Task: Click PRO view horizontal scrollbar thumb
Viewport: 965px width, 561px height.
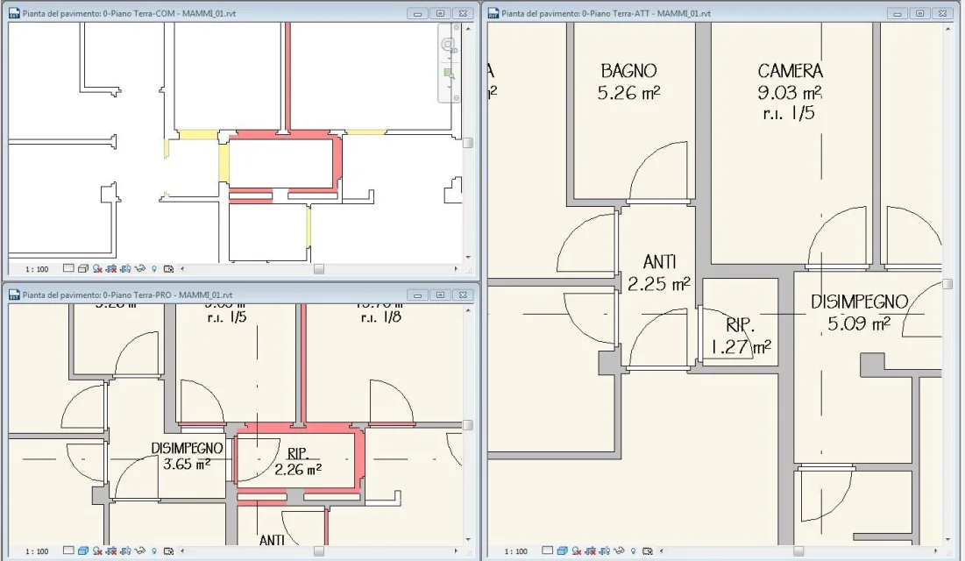Action: [319, 551]
